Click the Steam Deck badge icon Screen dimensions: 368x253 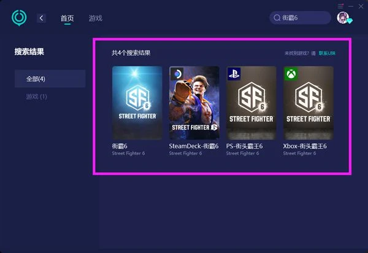tap(177, 74)
